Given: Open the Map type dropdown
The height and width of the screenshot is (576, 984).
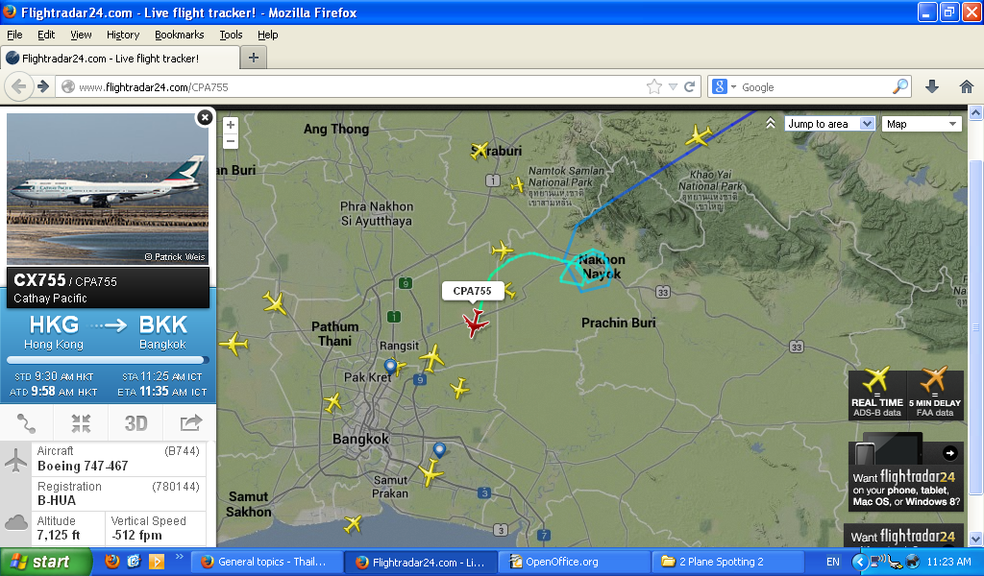Looking at the screenshot, I should pos(922,124).
